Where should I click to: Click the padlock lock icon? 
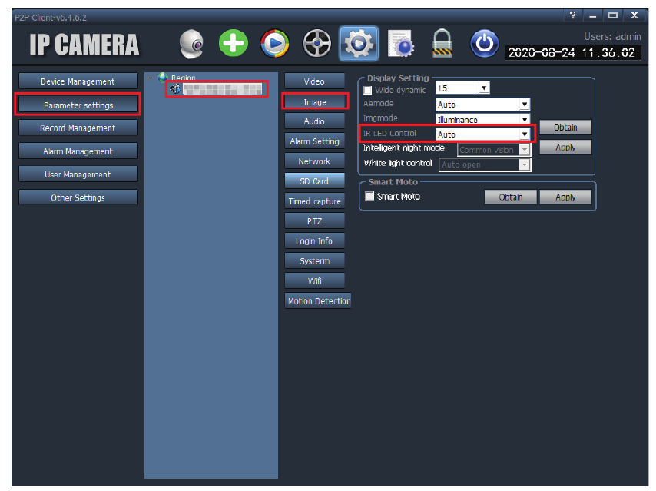coord(442,43)
